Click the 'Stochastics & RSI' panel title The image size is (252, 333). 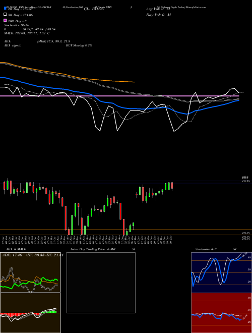[216, 249]
